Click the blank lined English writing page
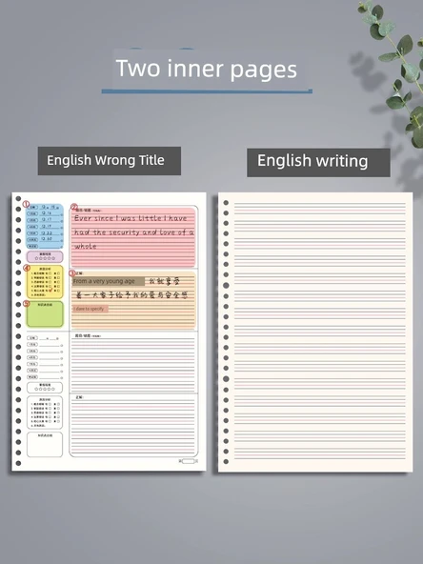Screen dimensions: 423x564 315,332
